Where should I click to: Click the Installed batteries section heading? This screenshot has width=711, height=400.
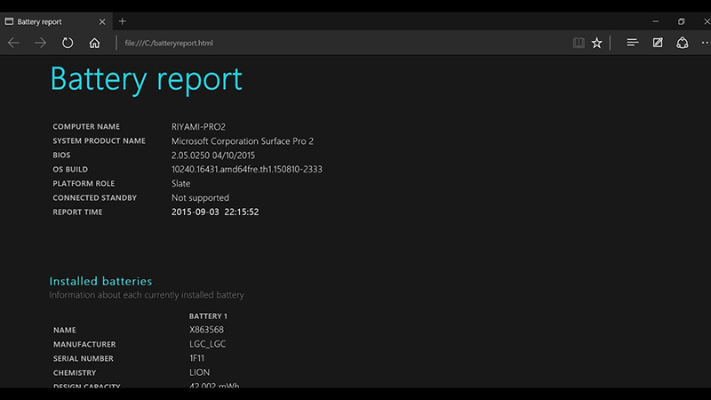tap(100, 281)
